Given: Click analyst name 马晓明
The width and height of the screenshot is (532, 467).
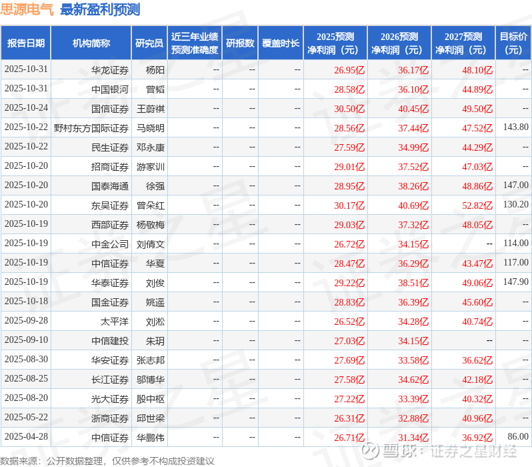Looking at the screenshot, I should (x=151, y=128).
